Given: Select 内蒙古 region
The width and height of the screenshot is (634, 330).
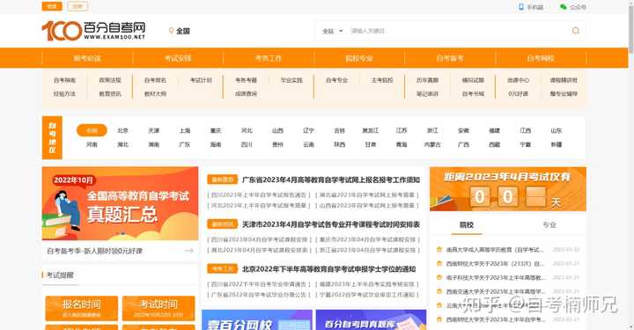Looking at the screenshot, I should (x=432, y=144).
